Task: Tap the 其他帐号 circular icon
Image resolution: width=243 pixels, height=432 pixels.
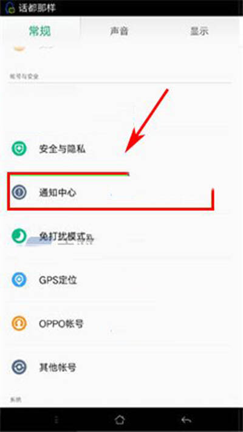Action: point(19,367)
